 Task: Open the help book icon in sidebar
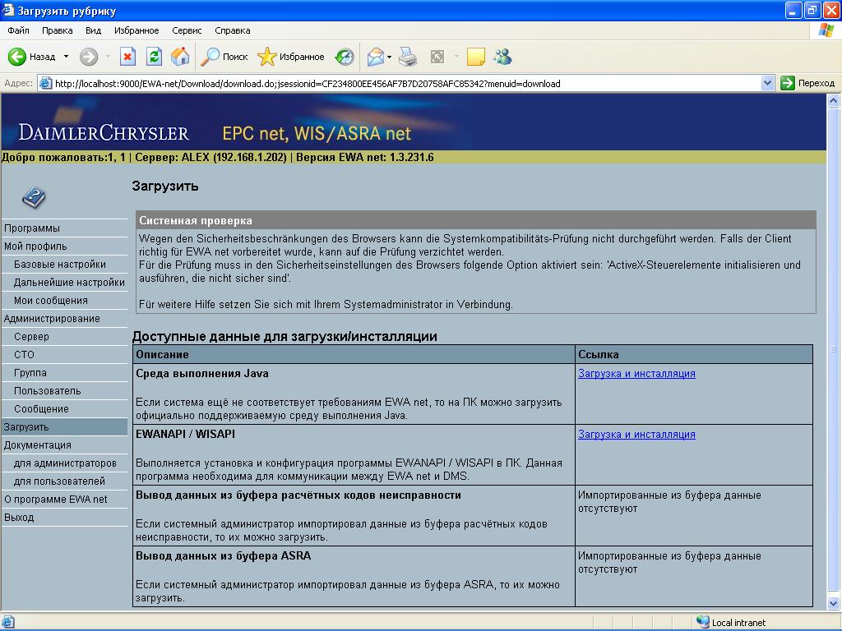34,197
